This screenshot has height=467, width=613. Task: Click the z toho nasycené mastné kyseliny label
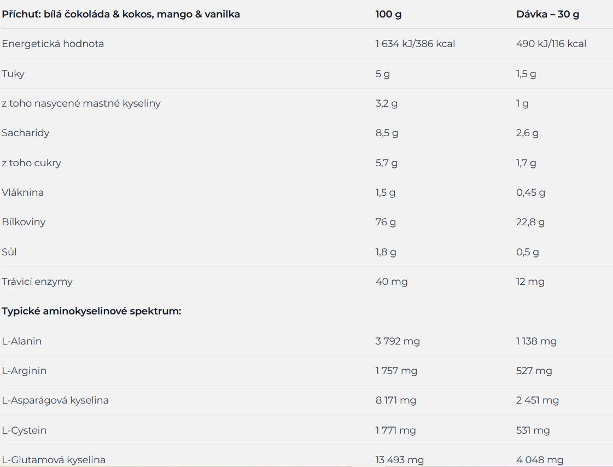point(81,103)
